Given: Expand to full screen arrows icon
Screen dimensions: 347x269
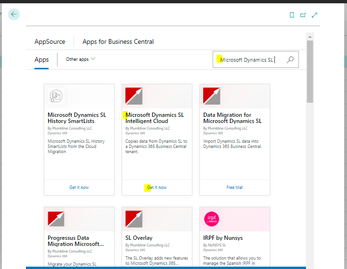Looking at the screenshot, I should (x=314, y=15).
